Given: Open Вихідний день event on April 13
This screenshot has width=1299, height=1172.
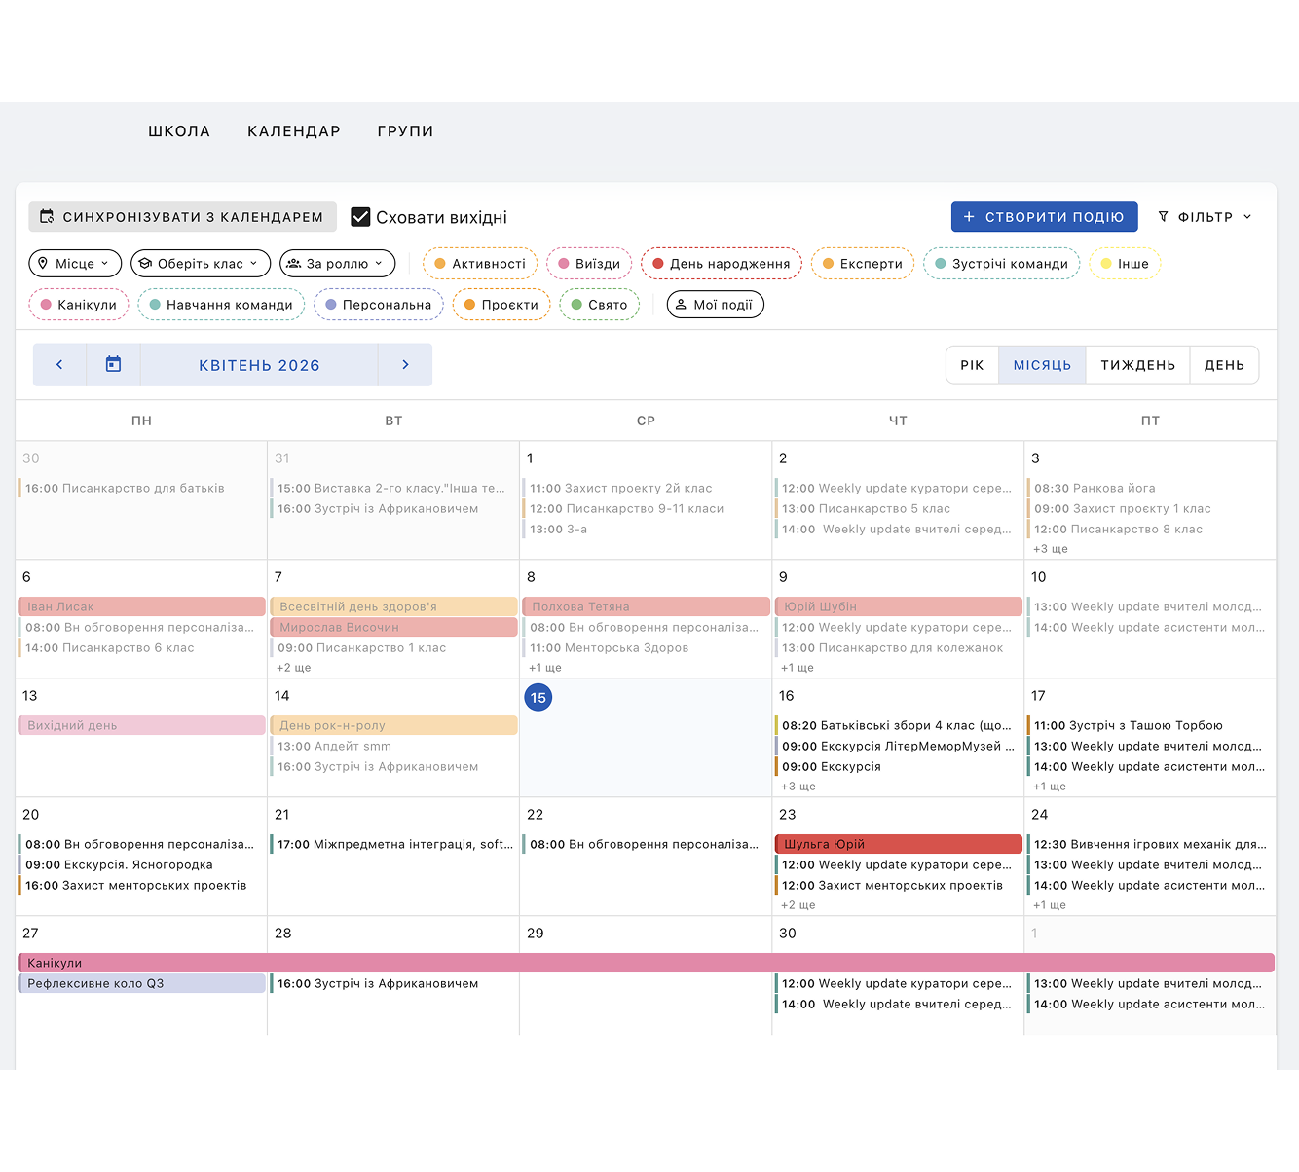Looking at the screenshot, I should tap(141, 725).
